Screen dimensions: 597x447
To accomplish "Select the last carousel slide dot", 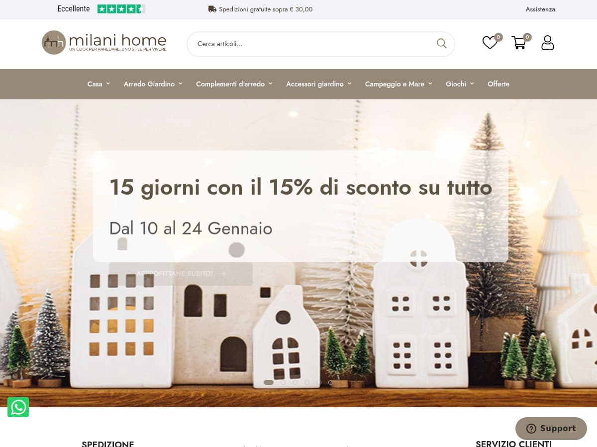I will click(331, 382).
